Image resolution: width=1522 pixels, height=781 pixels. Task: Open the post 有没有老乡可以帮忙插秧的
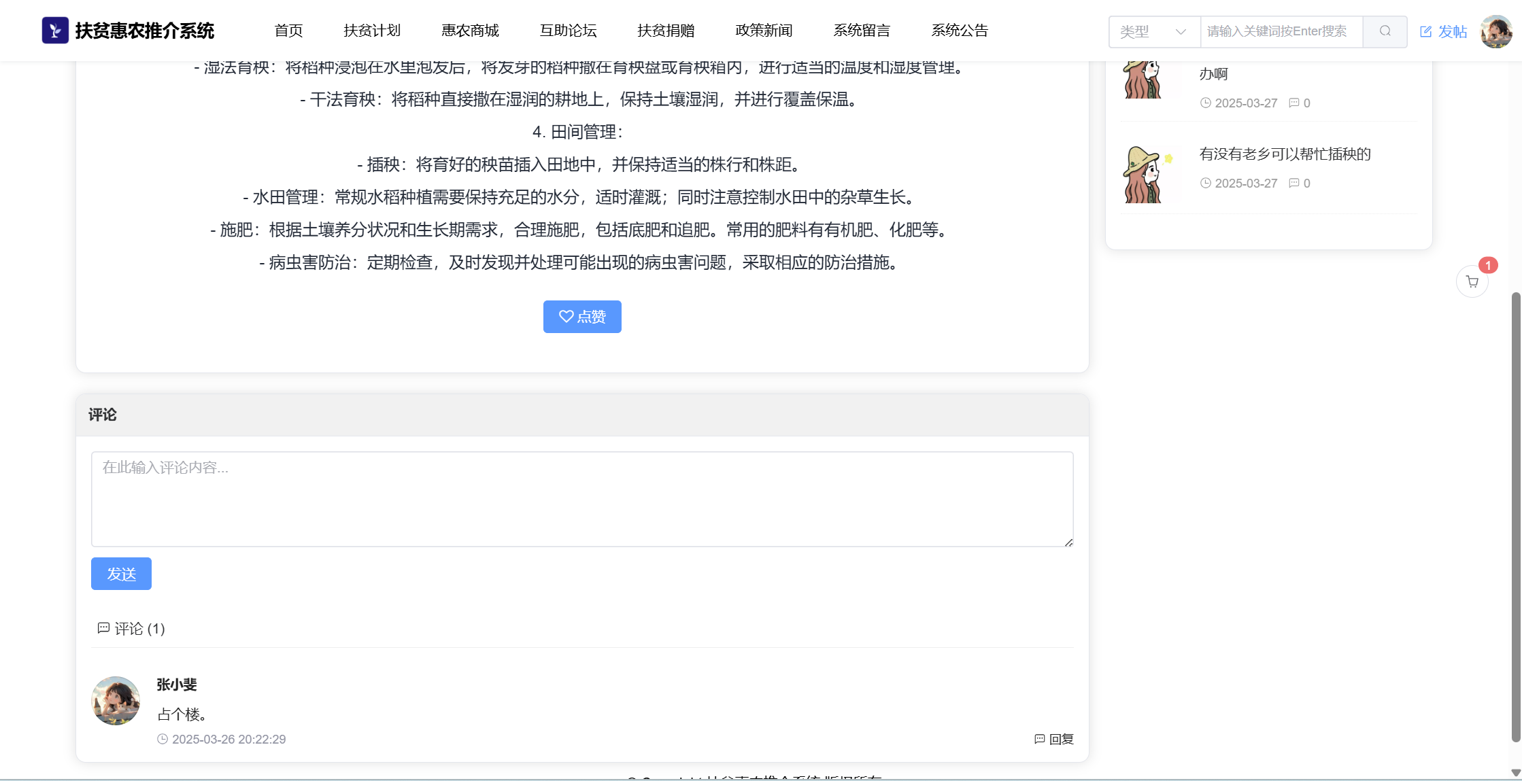(1285, 154)
